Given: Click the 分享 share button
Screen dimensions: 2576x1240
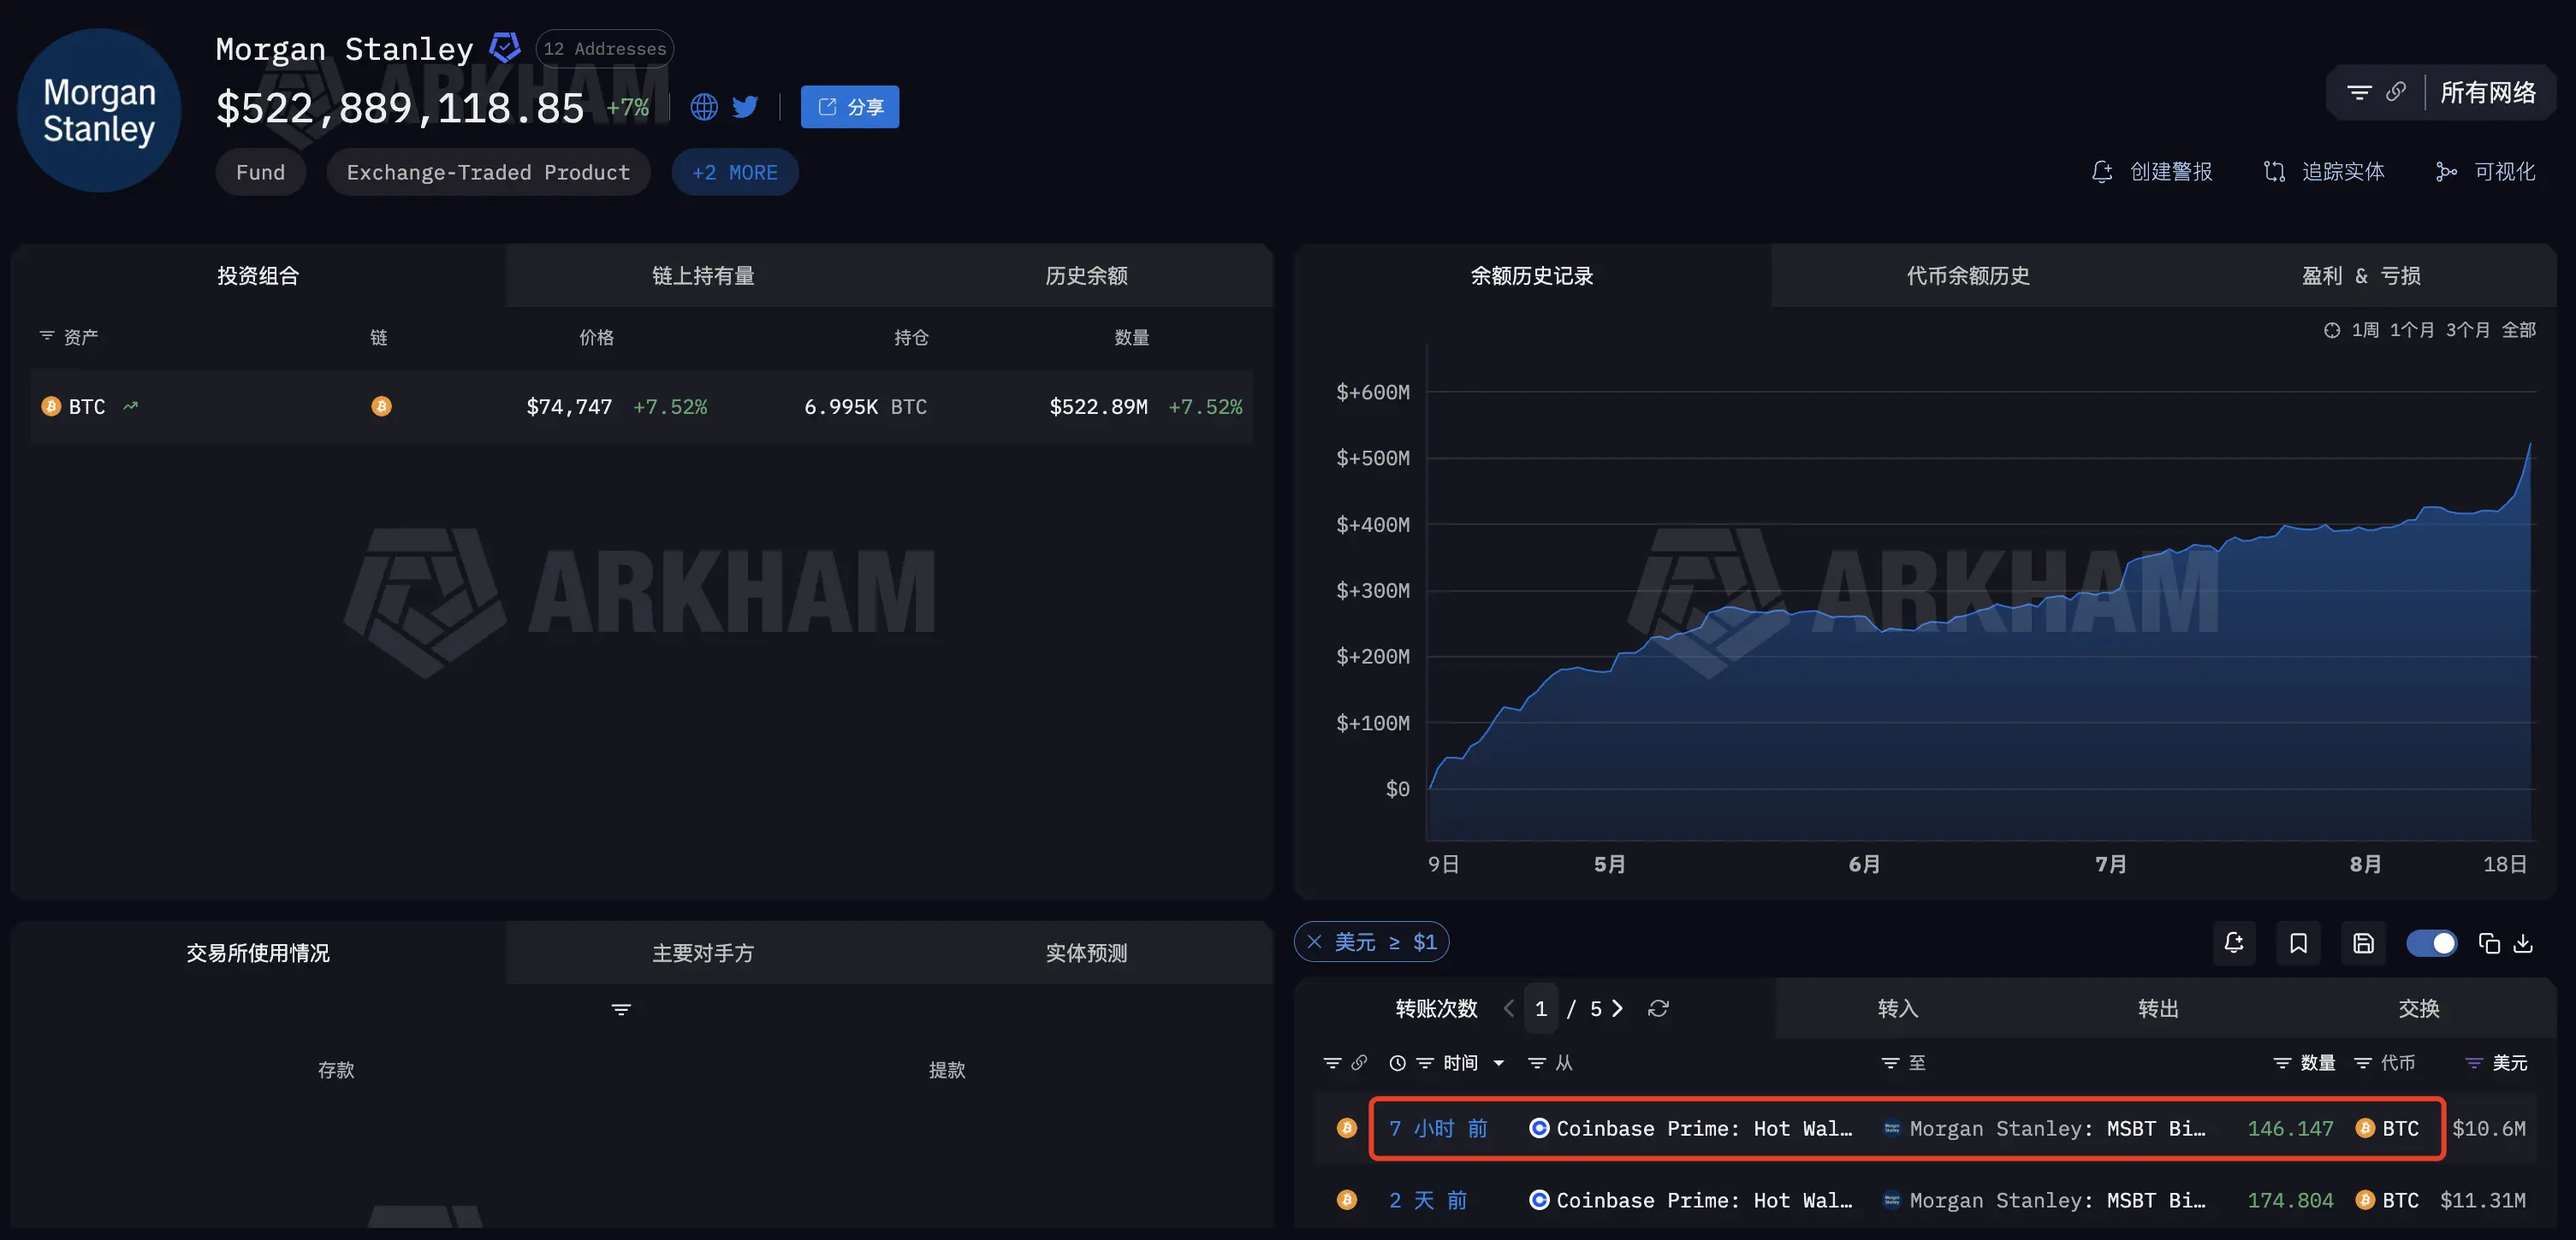Looking at the screenshot, I should click(850, 107).
